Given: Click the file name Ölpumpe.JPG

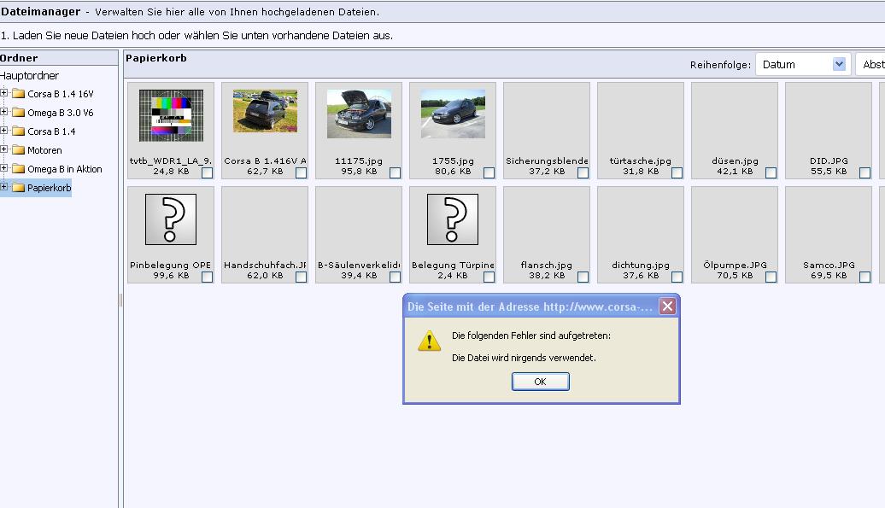Looking at the screenshot, I should tap(735, 265).
